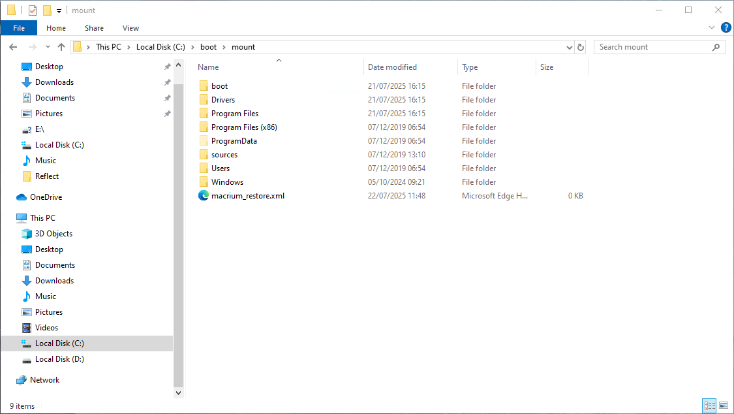Select the ProgramData folder icon

pos(204,140)
